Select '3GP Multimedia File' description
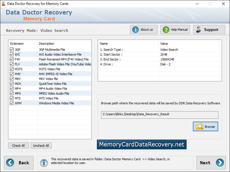The height and width of the screenshot is (172, 230). [x=52, y=50]
